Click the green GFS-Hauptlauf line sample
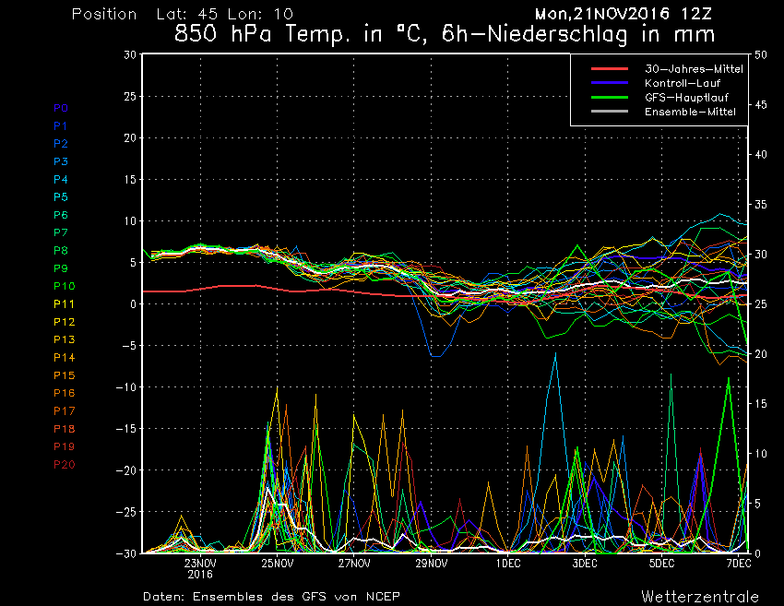Screen dimensions: 784x606 609,97
